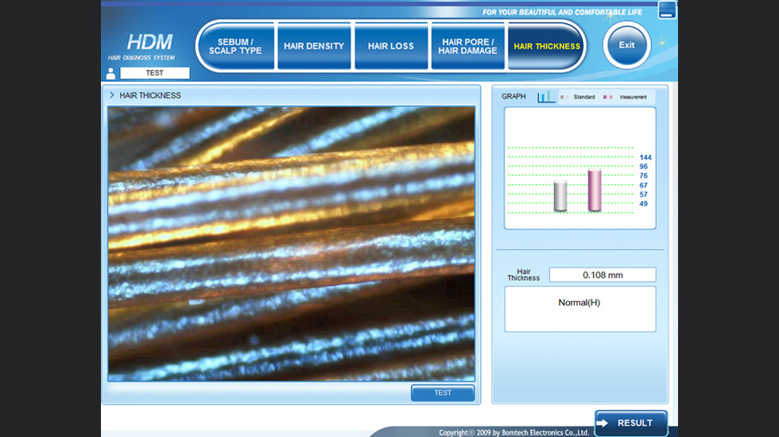Select the Hair Pore / Hair Damage tab
The height and width of the screenshot is (437, 779).
pos(467,46)
